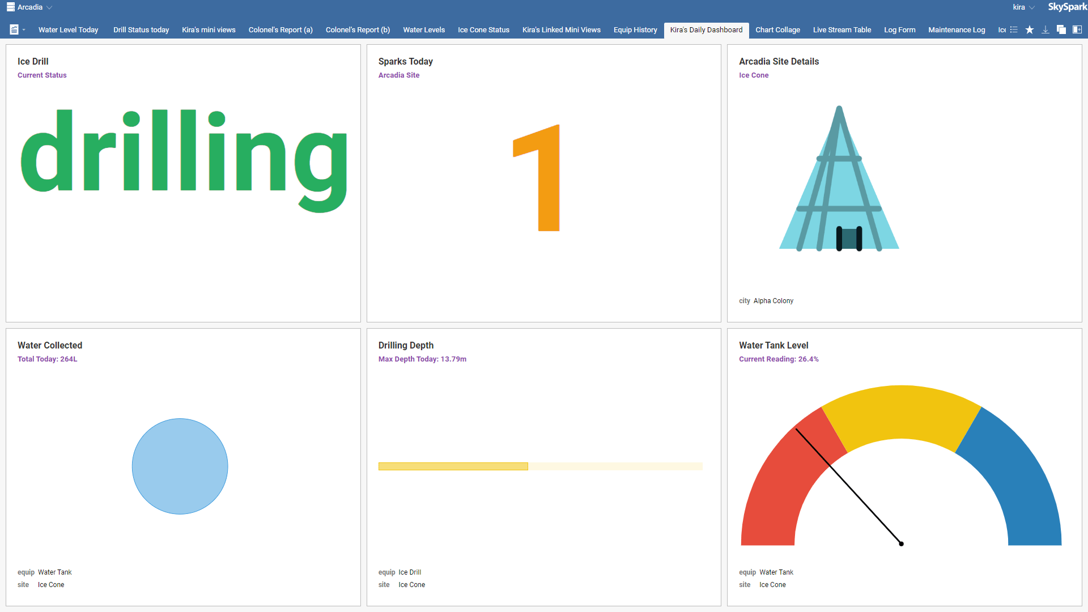Open the Chart Collage tab
This screenshot has height=612, width=1088.
coord(777,29)
